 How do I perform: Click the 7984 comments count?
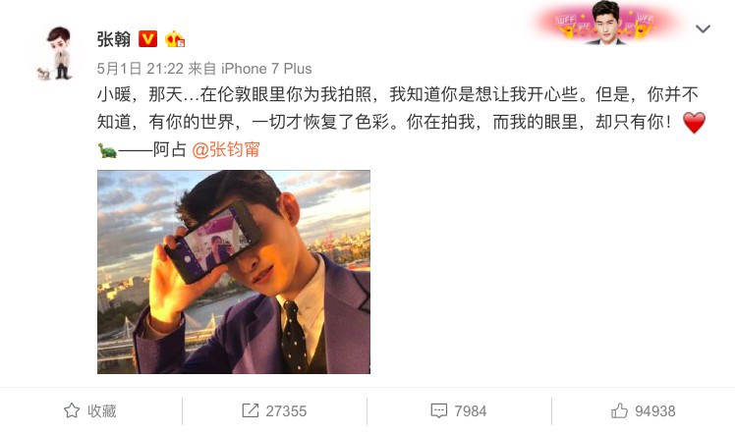click(470, 411)
